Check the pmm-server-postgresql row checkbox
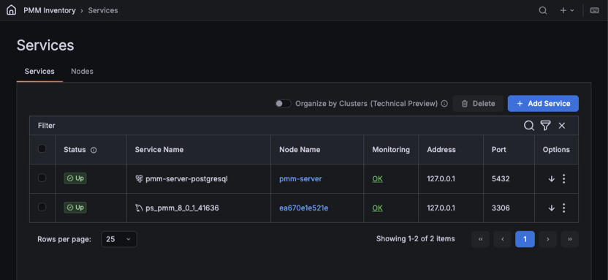The height and width of the screenshot is (280, 608). pyautogui.click(x=42, y=178)
